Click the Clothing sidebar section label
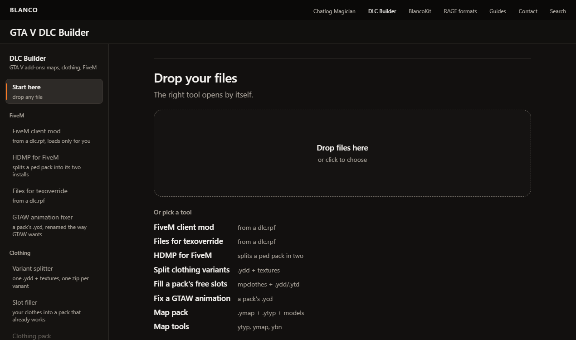Screen dimensions: 576x340 pyautogui.click(x=20, y=253)
